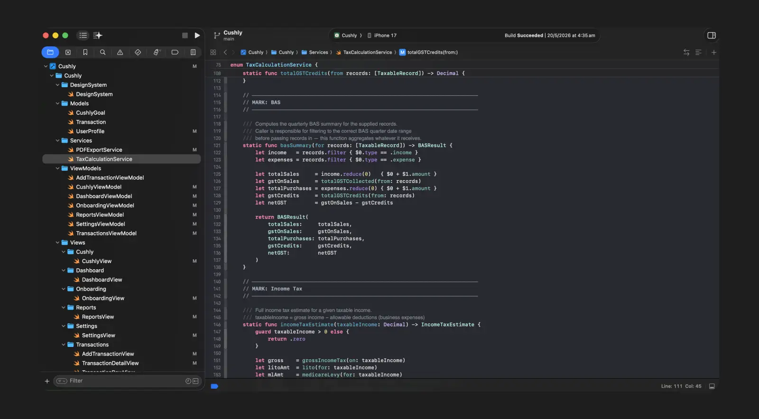Toggle the inspector panel button
Viewport: 759px width, 419px height.
pyautogui.click(x=712, y=36)
